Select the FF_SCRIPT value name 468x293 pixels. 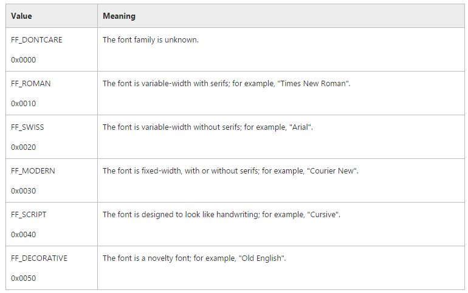[29, 215]
